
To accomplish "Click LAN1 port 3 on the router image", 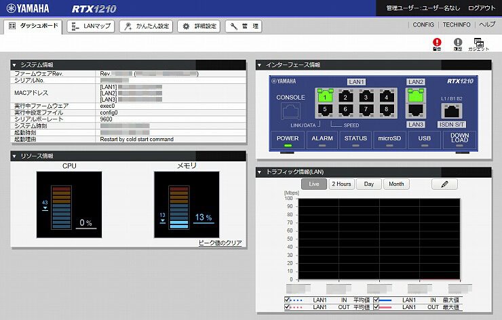I will click(x=366, y=96).
